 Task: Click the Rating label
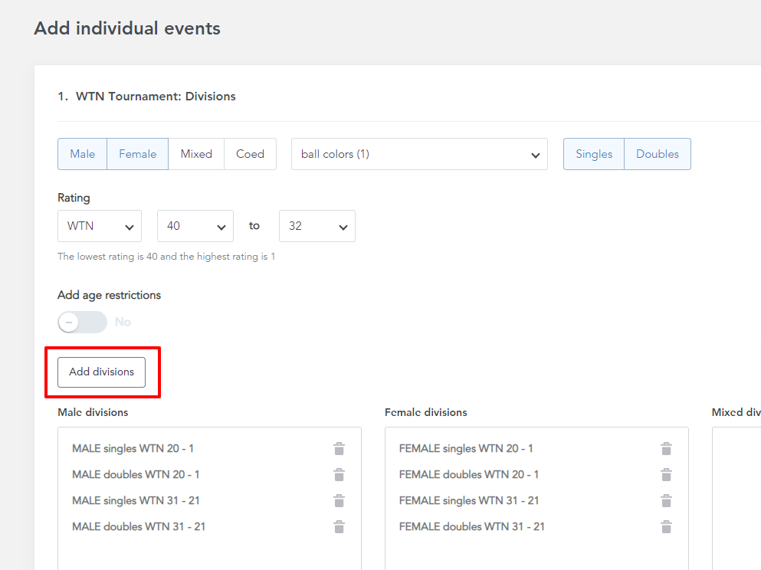tap(74, 198)
